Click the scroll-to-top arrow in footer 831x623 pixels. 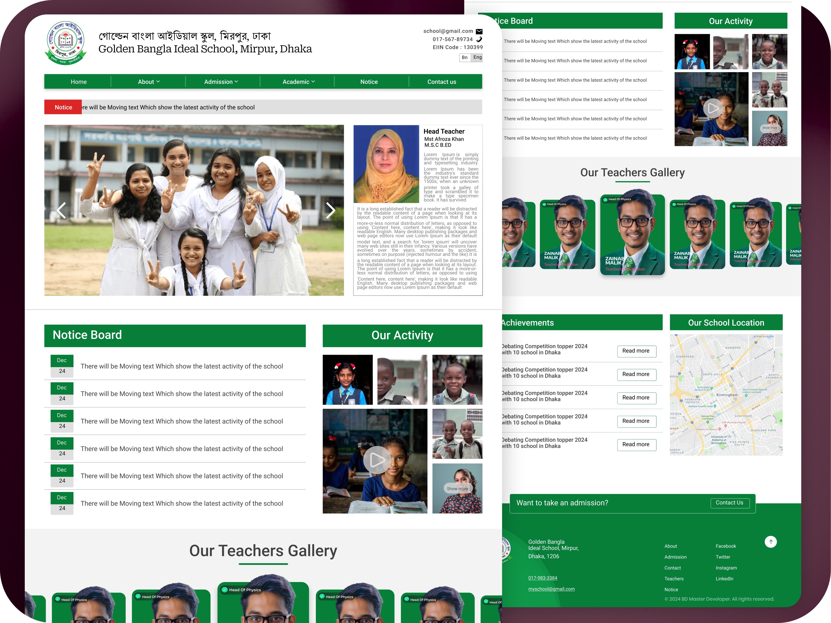click(770, 542)
